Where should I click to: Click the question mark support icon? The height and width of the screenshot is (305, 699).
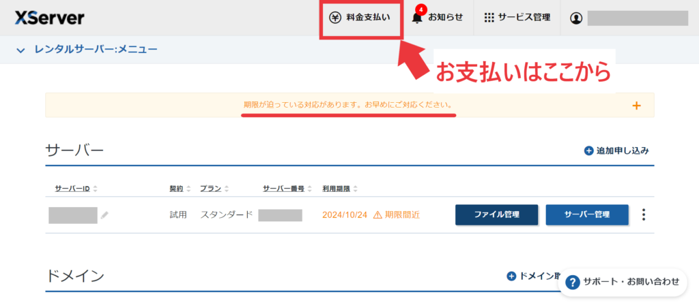click(573, 282)
